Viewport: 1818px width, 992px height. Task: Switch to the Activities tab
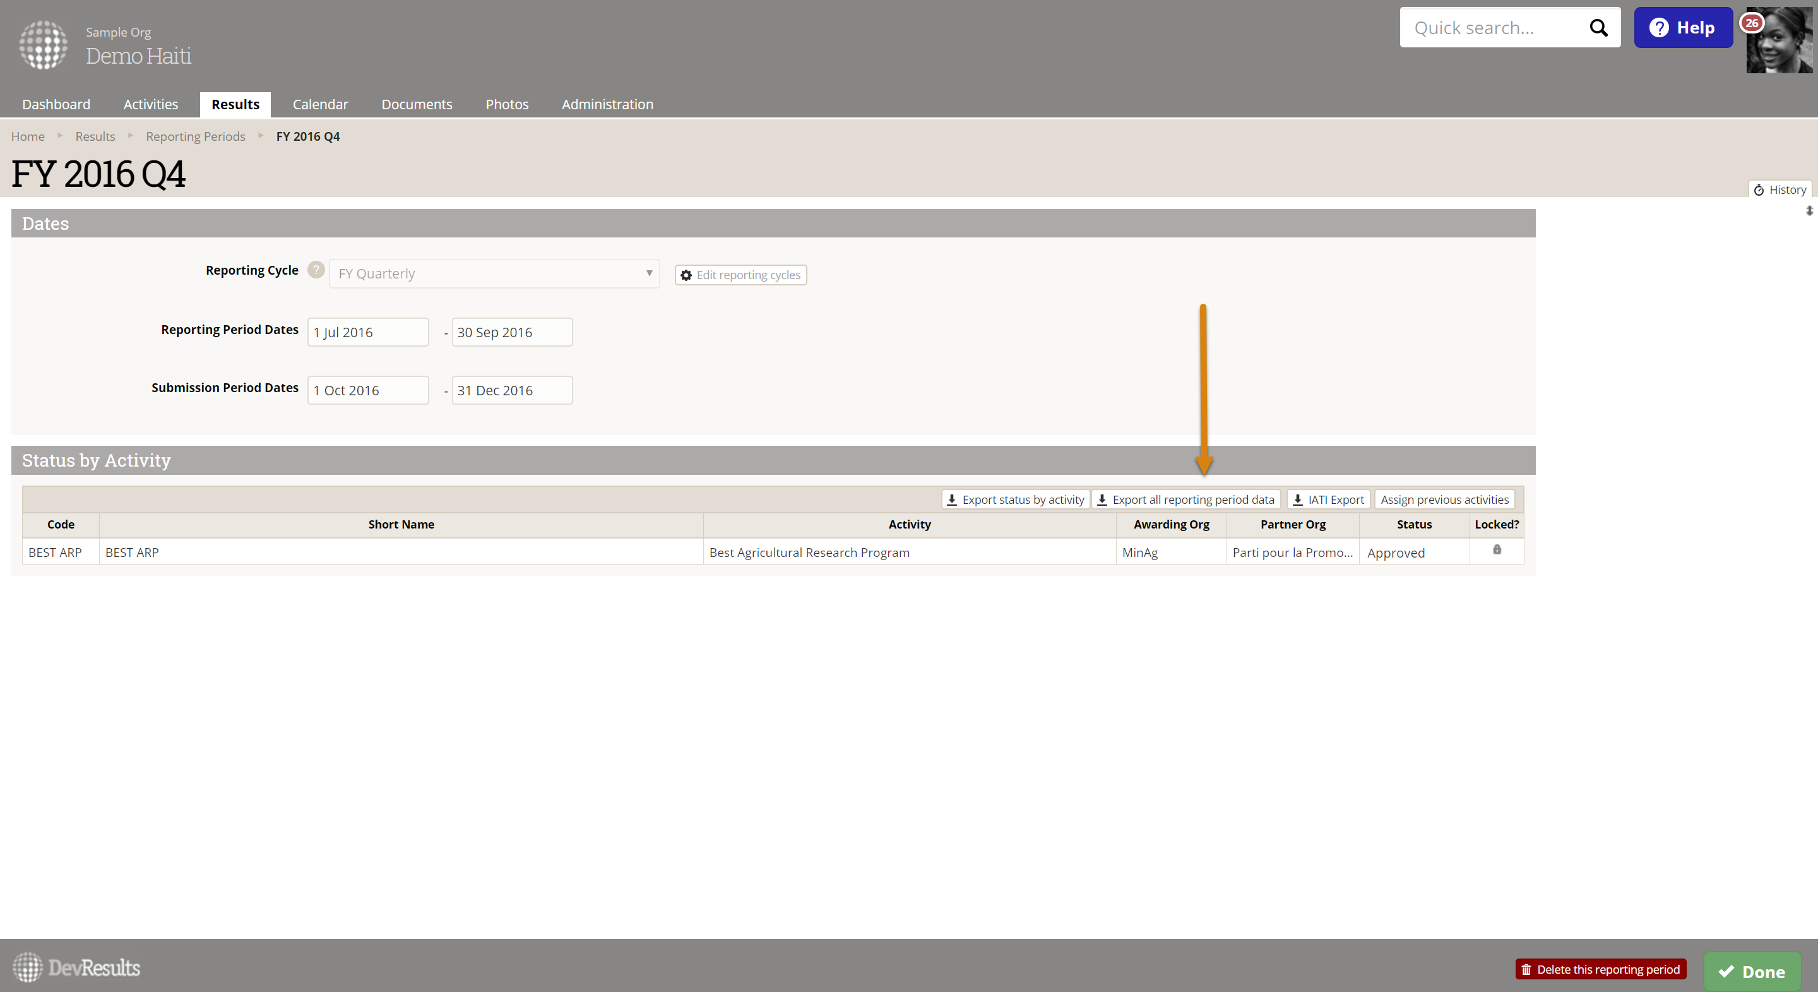[150, 104]
